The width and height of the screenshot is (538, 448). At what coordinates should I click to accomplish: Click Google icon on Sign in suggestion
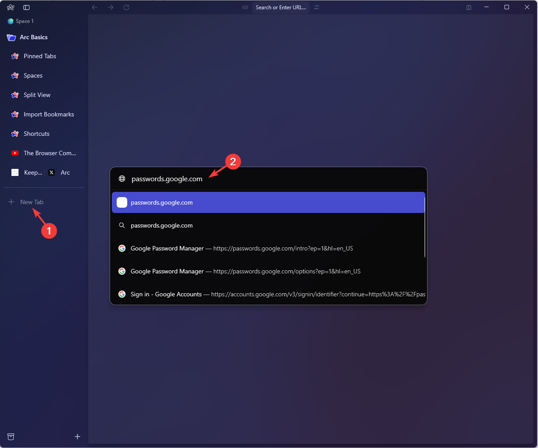(122, 294)
